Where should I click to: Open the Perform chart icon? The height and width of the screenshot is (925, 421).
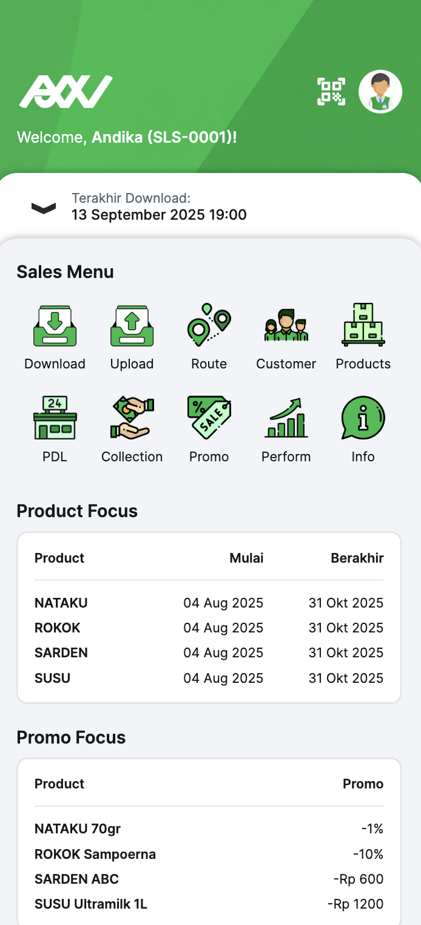286,418
